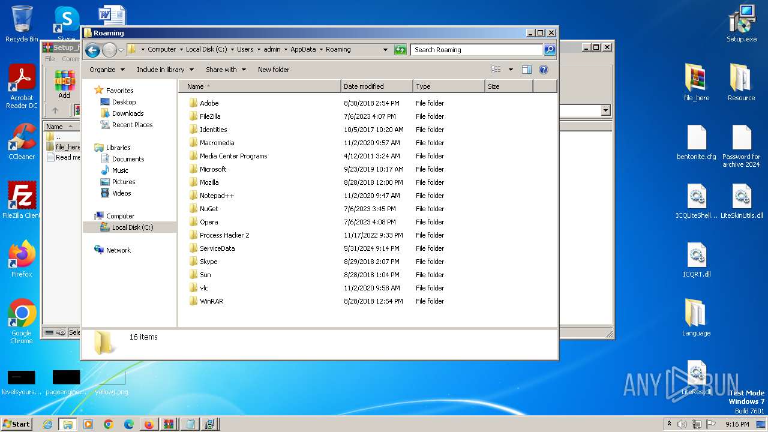The width and height of the screenshot is (768, 432).
Task: Click the green refresh button beside address bar
Action: tap(400, 50)
